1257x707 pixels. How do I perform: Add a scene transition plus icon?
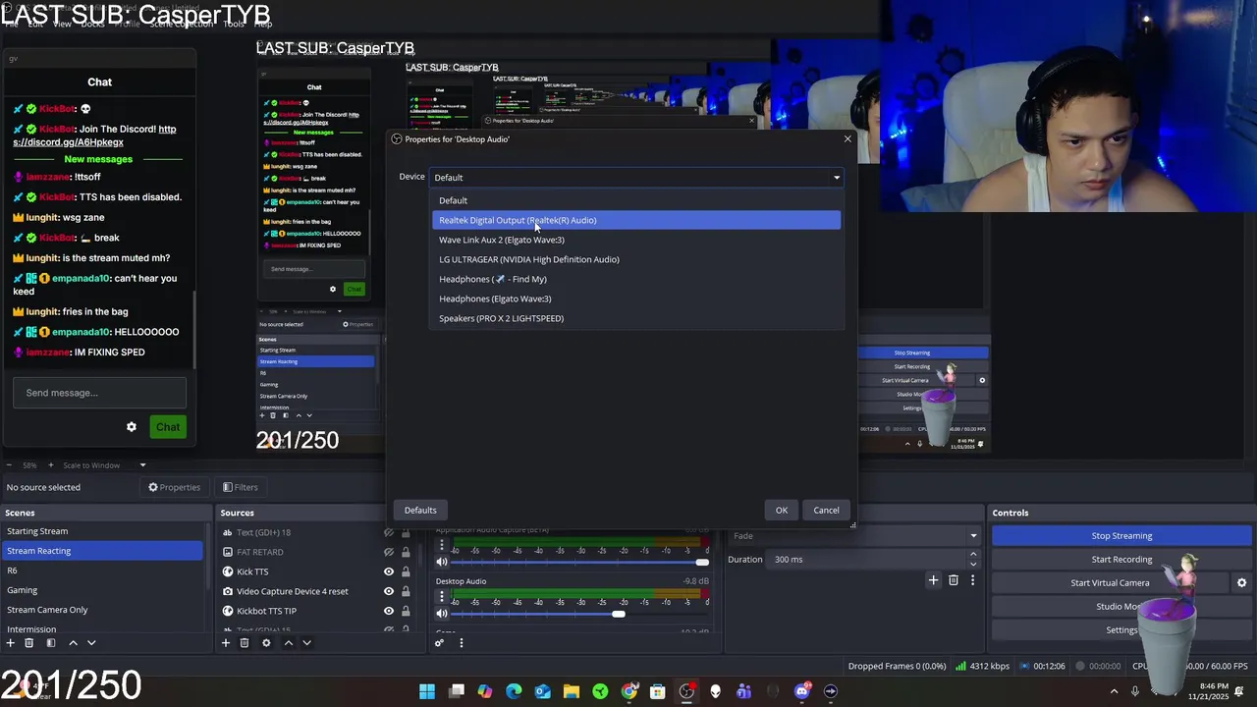coord(934,580)
